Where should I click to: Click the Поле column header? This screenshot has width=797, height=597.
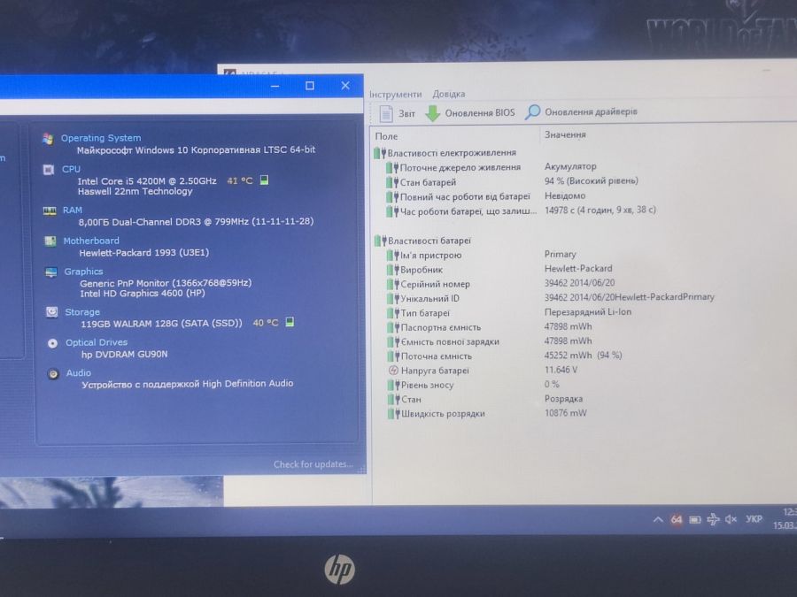386,136
